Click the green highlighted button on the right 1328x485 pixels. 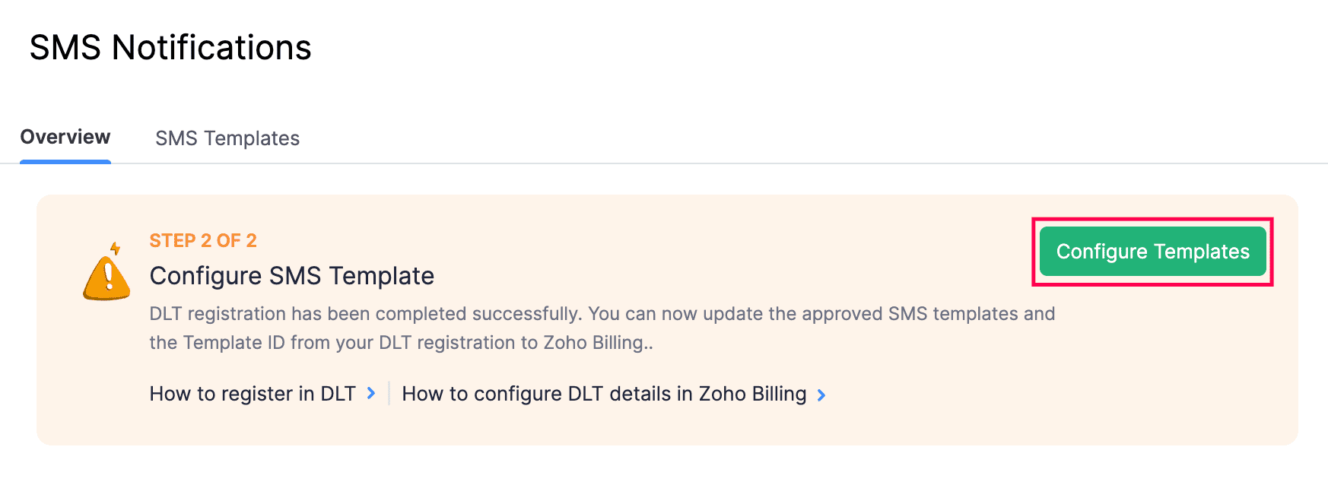(x=1152, y=251)
